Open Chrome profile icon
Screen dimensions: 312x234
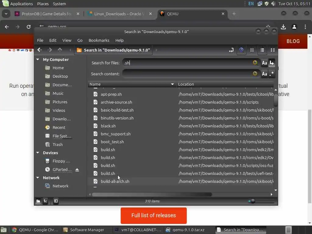click(294, 27)
